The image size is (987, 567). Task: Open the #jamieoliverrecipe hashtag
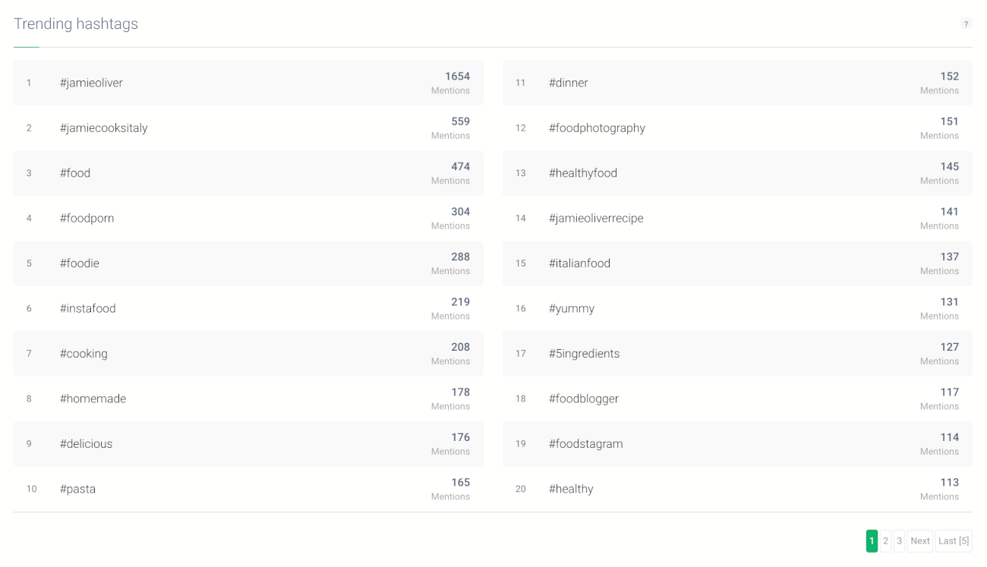tap(596, 219)
